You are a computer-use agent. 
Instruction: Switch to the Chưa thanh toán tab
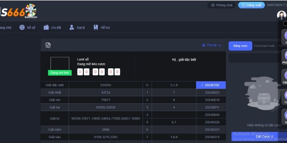[x=264, y=46]
